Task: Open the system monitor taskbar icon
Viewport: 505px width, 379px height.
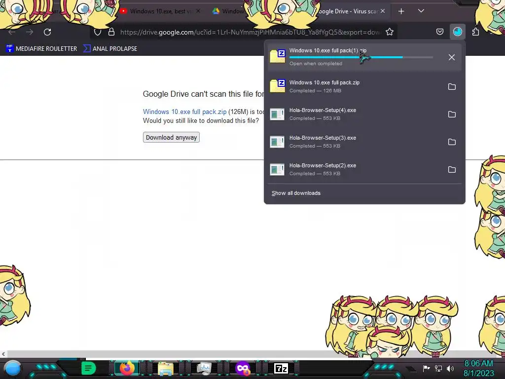Action: (204, 368)
